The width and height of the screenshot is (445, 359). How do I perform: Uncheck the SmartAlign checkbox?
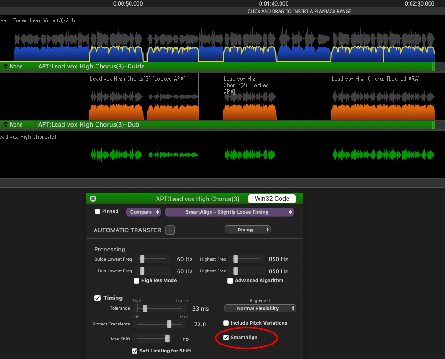[x=226, y=338]
